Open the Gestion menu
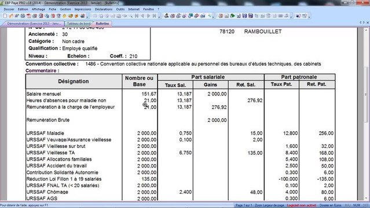The width and height of the screenshot is (370, 208). point(65,9)
